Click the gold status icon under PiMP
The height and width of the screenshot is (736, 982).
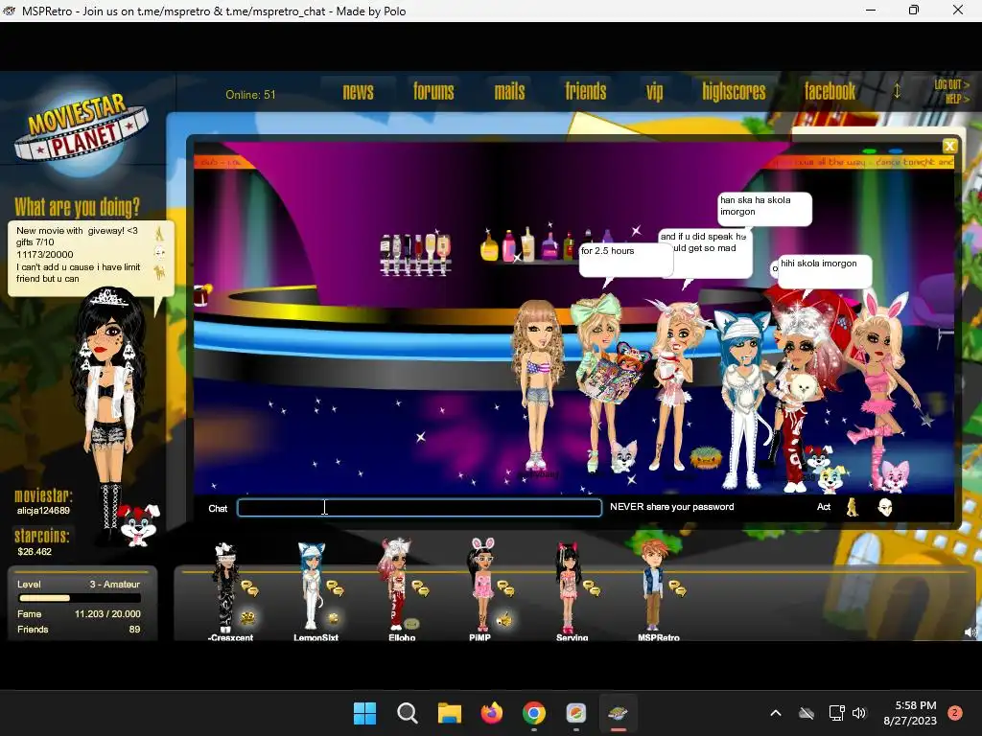click(x=504, y=620)
